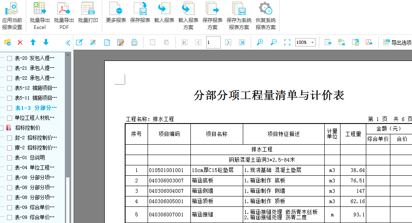Go to last page button
The image size is (412, 223).
tap(242, 42)
